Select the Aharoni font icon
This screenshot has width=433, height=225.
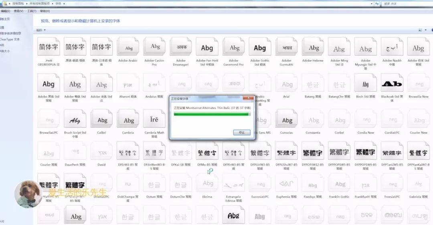pos(128,83)
